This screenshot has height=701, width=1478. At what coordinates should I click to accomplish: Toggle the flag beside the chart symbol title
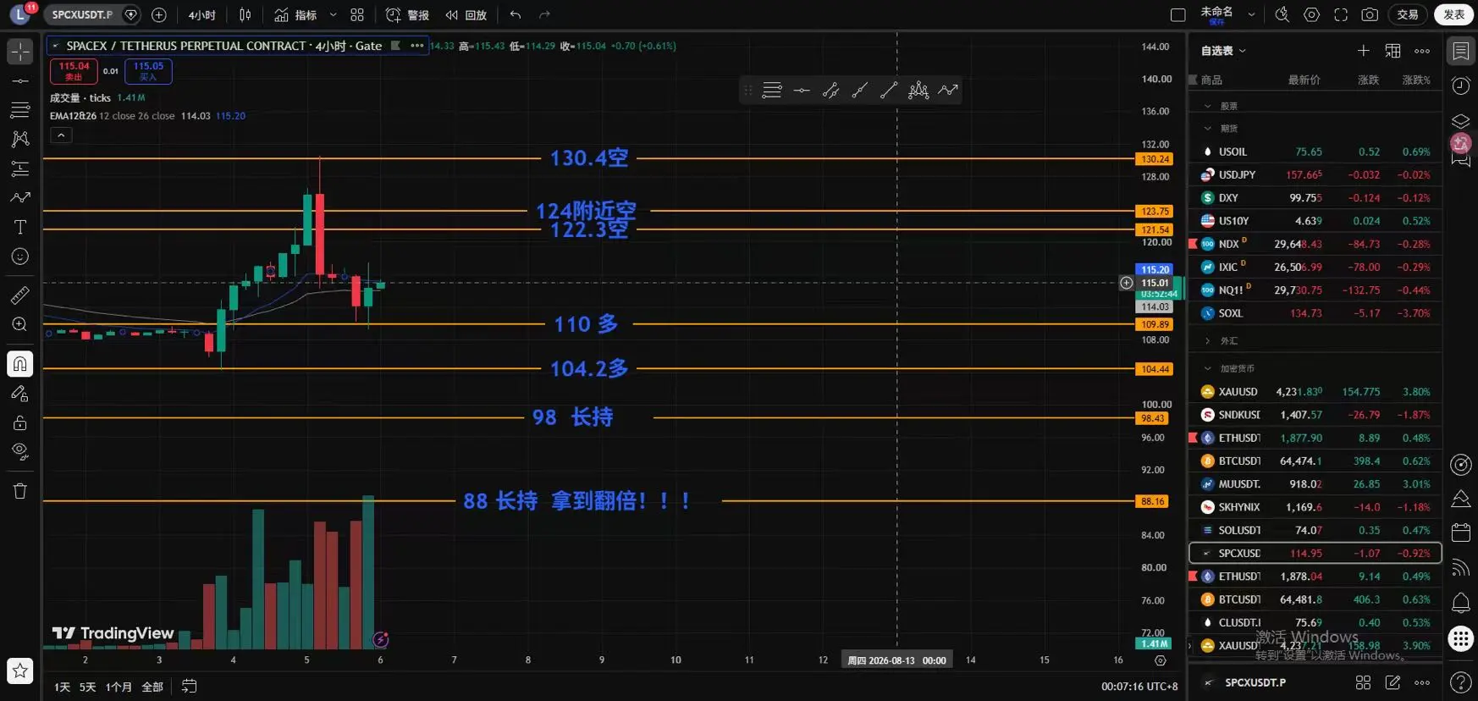tap(395, 46)
